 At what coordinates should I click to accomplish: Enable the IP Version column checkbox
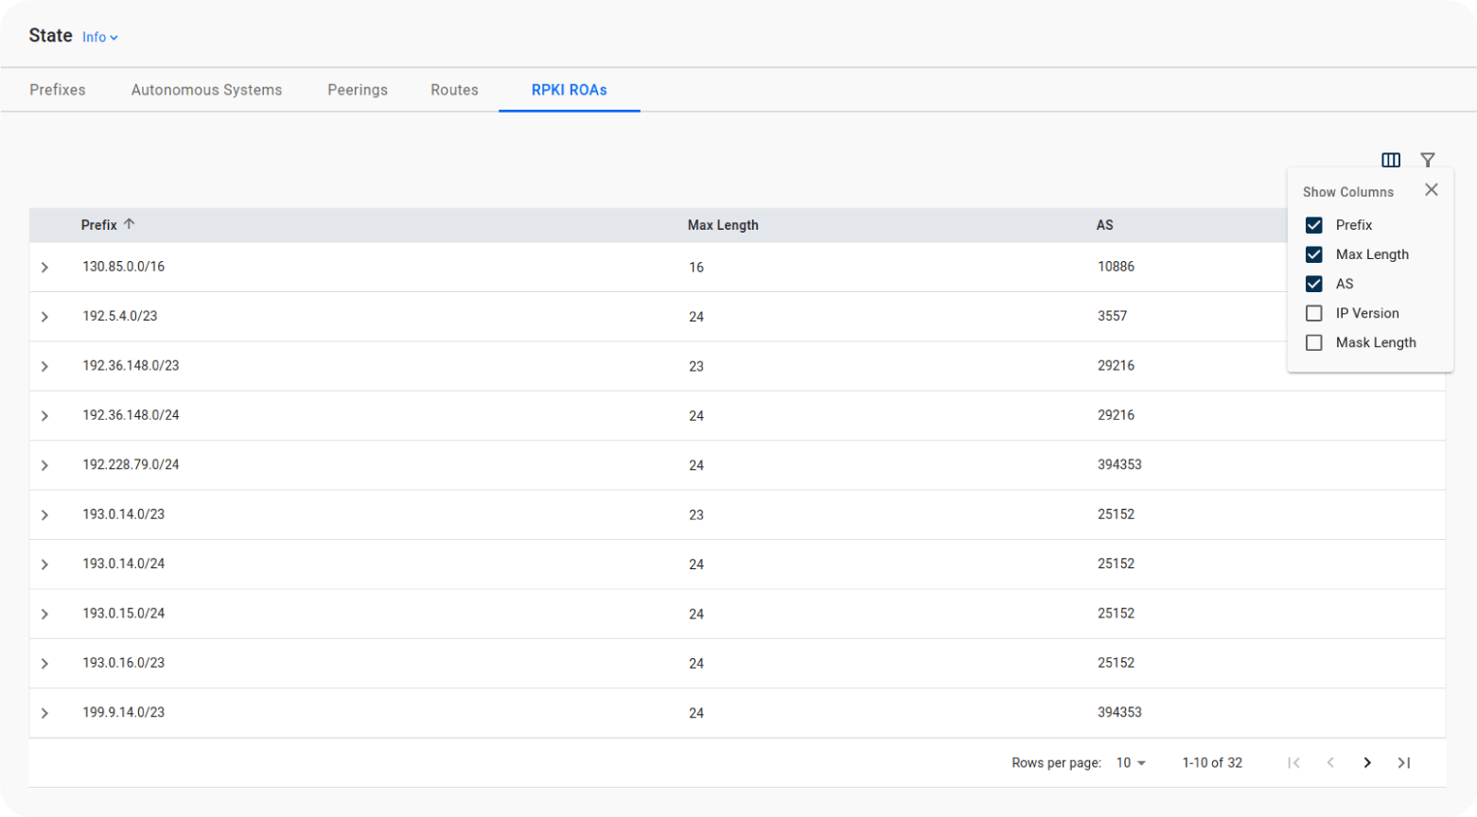click(1313, 313)
